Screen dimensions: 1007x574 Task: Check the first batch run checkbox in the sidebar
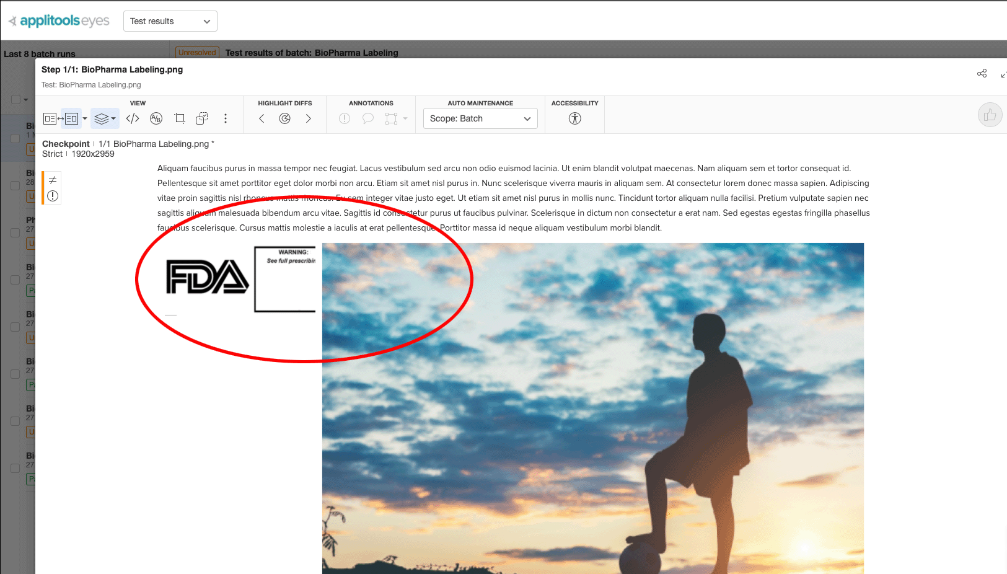click(x=15, y=138)
